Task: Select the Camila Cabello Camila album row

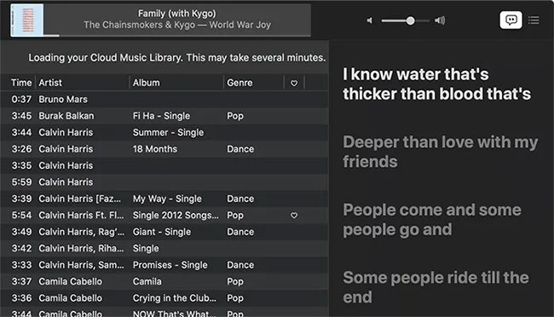Action: coord(164,282)
